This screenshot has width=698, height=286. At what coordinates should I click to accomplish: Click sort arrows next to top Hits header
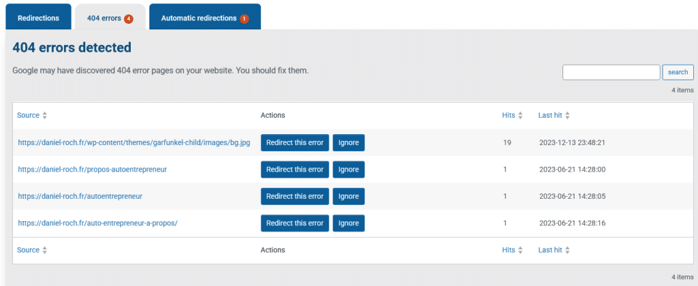click(x=520, y=116)
